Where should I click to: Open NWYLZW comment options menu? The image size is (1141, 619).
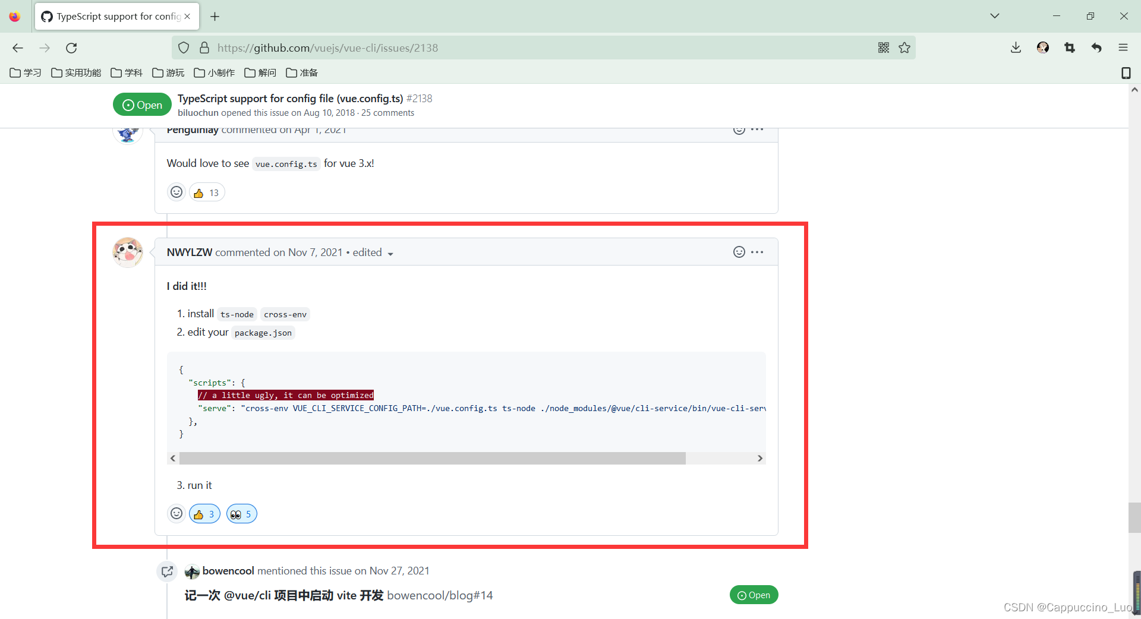point(757,252)
